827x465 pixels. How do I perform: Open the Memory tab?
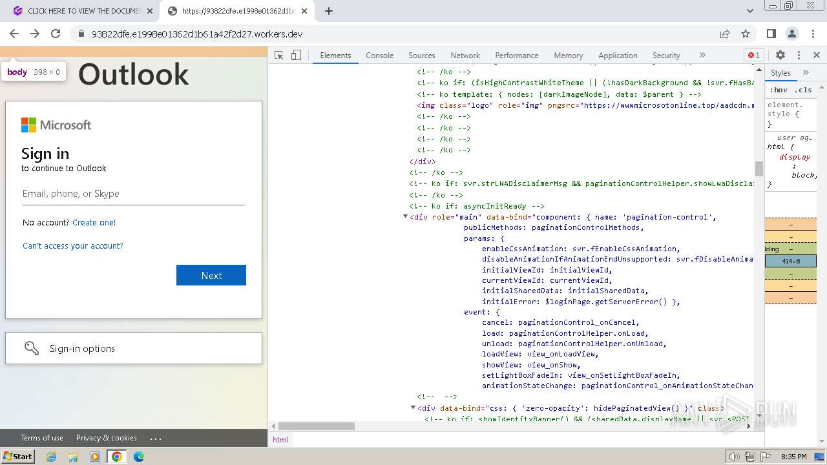[569, 56]
